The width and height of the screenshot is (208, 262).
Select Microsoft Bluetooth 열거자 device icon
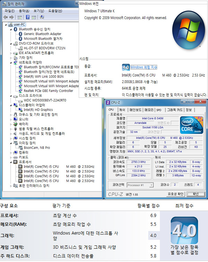(x=20, y=39)
